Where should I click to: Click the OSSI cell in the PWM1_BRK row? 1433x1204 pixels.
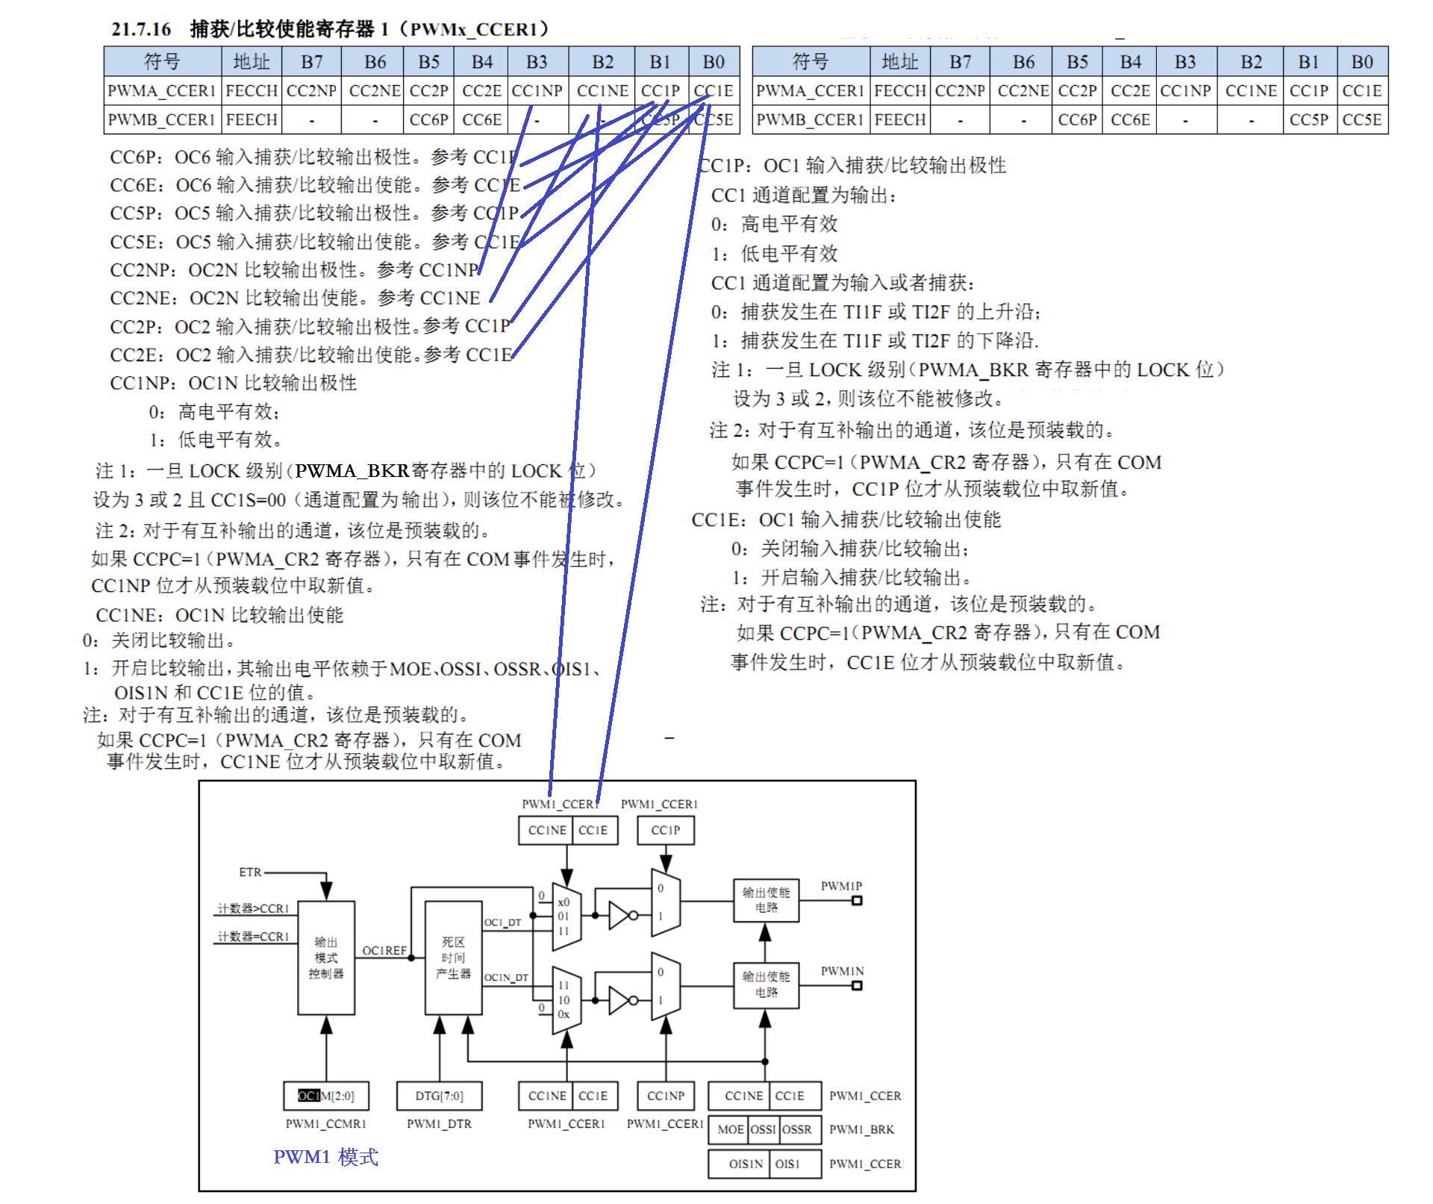click(764, 1129)
